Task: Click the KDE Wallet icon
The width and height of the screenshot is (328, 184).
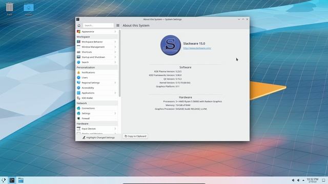Action: click(78, 98)
